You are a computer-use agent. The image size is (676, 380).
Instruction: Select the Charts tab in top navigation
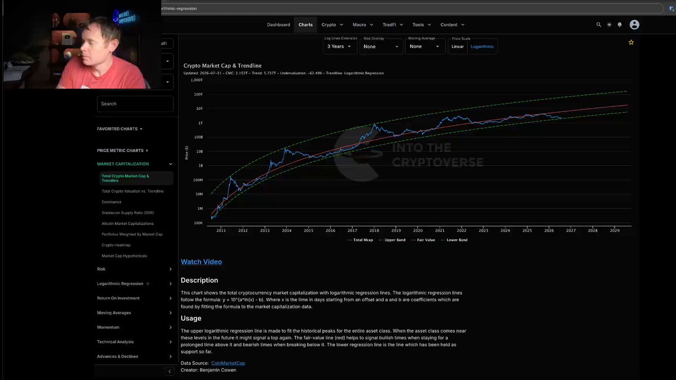coord(305,25)
